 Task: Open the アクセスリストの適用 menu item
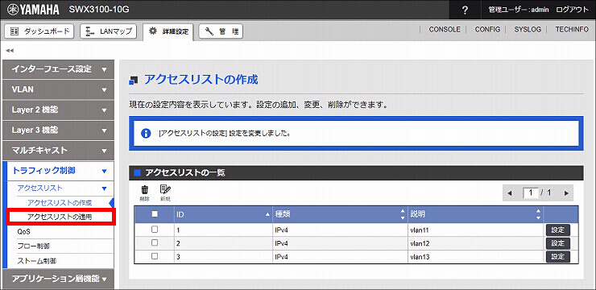pos(60,217)
